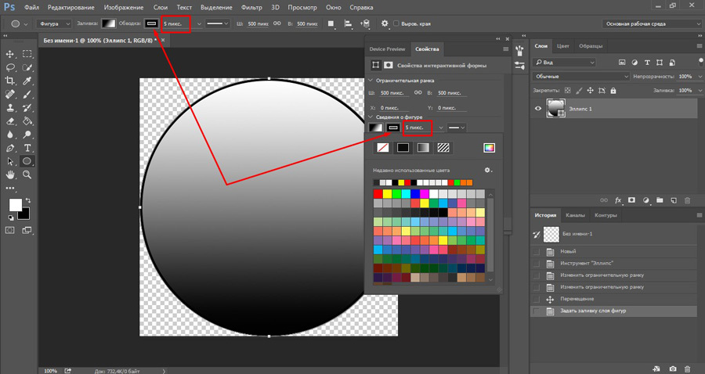Pick the Horizontal Type tool
The image size is (705, 374).
click(27, 148)
